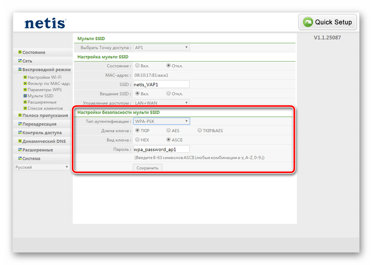The height and width of the screenshot is (265, 372).
Task: Collapse the Беспроводной режим section
Action: click(46, 69)
